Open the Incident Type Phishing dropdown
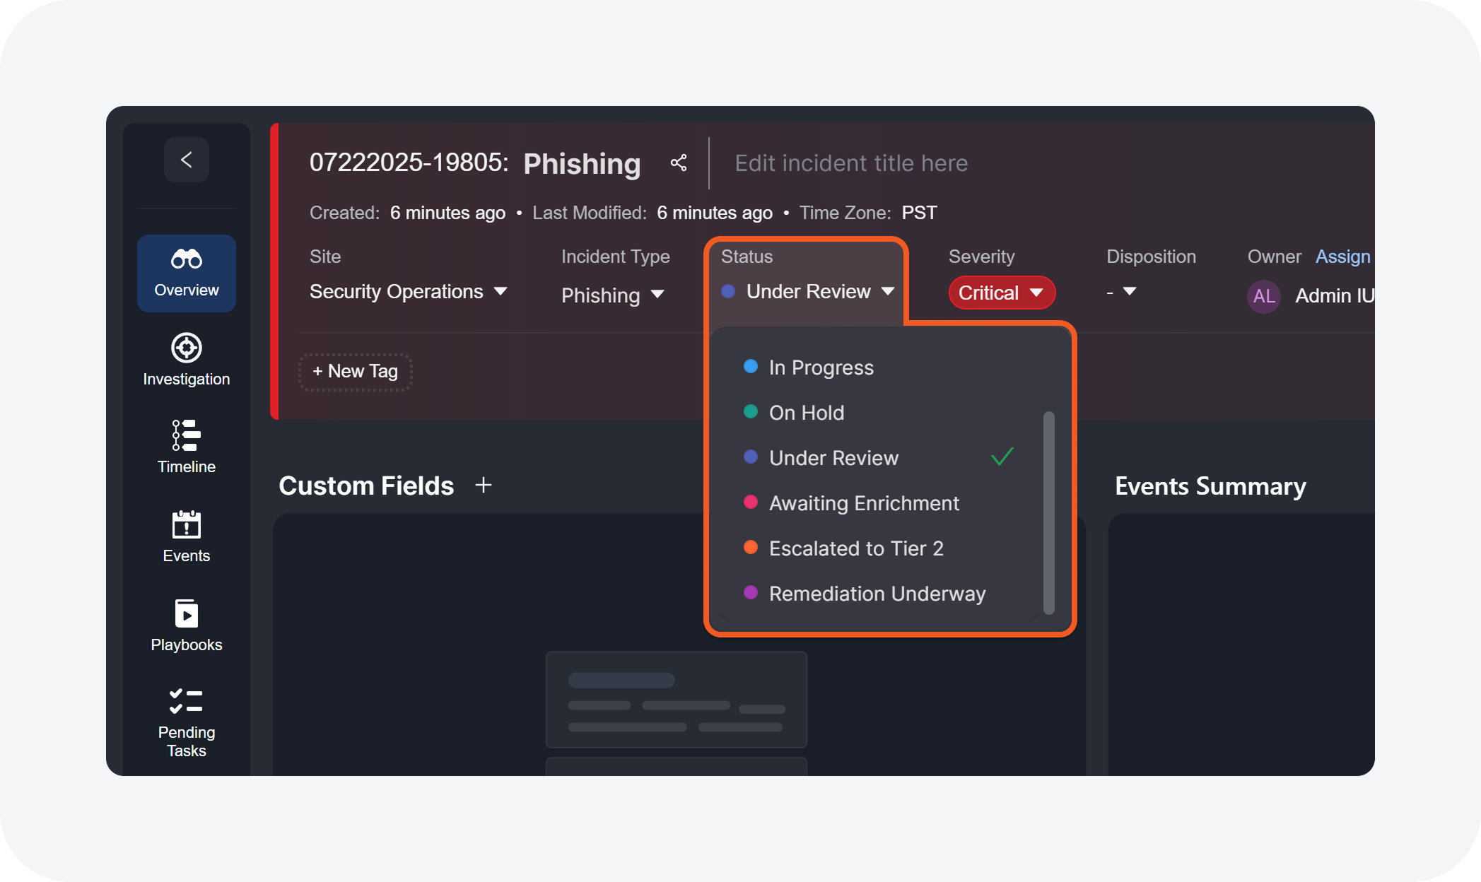The height and width of the screenshot is (882, 1481). pyautogui.click(x=612, y=295)
